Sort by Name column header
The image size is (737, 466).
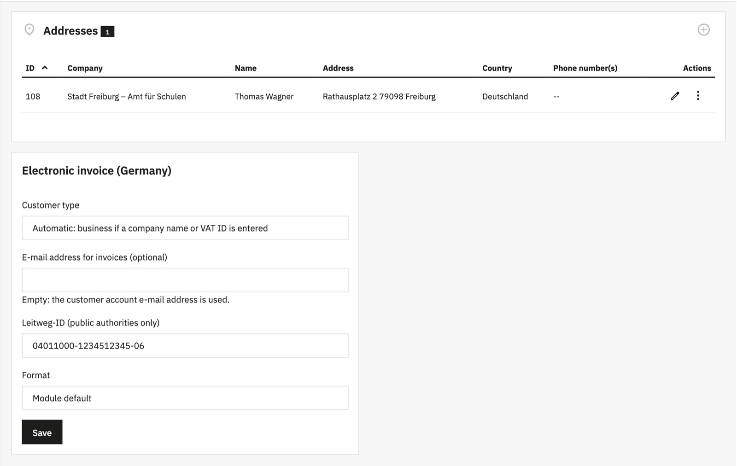tap(246, 68)
